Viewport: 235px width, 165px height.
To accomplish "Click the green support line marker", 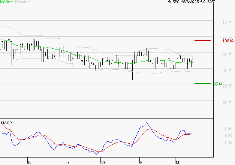I will [202, 83].
